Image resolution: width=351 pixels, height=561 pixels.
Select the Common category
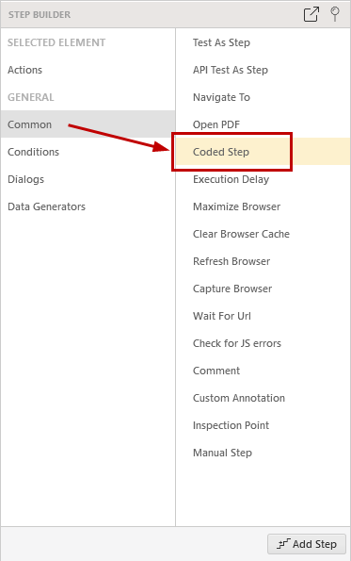point(88,124)
